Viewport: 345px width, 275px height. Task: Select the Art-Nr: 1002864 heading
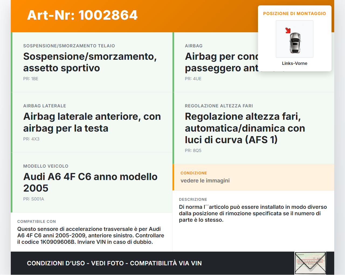(82, 15)
